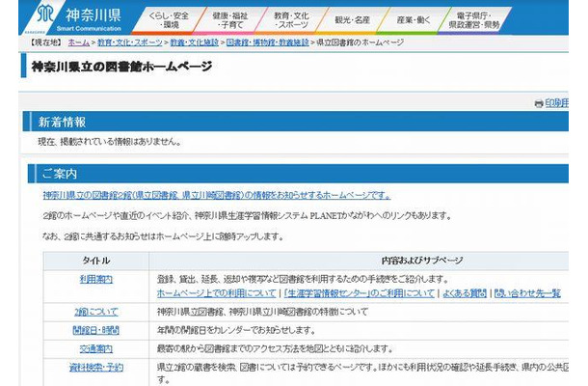The image size is (588, 386).
Task: Open the 産業・働く tab
Action: 414,20
